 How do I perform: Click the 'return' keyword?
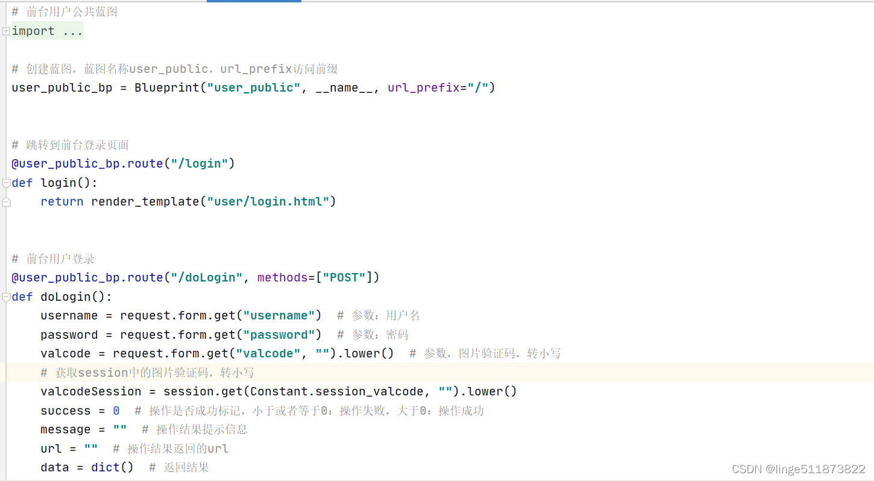click(62, 201)
